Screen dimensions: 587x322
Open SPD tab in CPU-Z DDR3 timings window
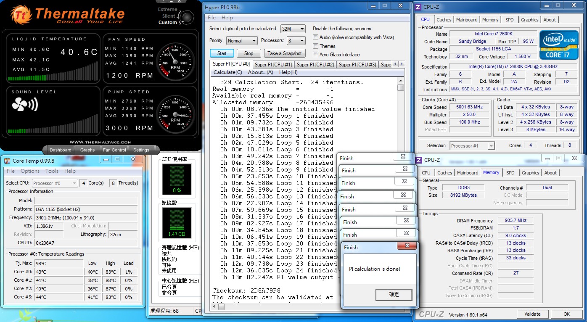tap(510, 173)
